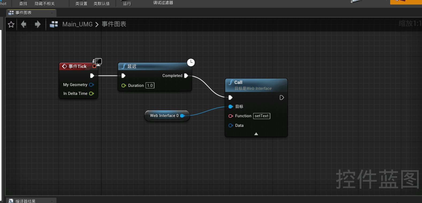Click the star favorite icon in the graph toolbar
This screenshot has height=203, width=422.
click(11, 25)
